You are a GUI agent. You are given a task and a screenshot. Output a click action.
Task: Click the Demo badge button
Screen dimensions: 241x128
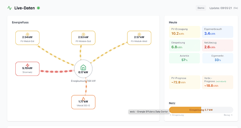(x=201, y=8)
